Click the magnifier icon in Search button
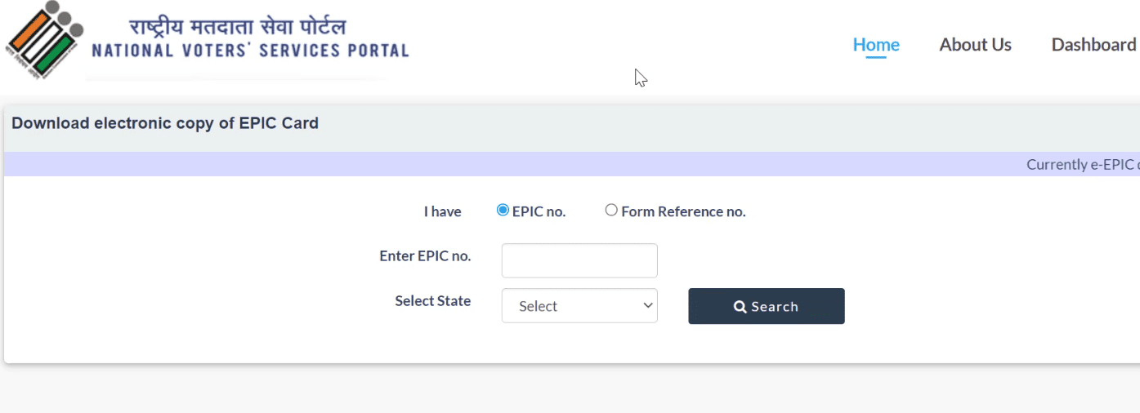 tap(740, 307)
